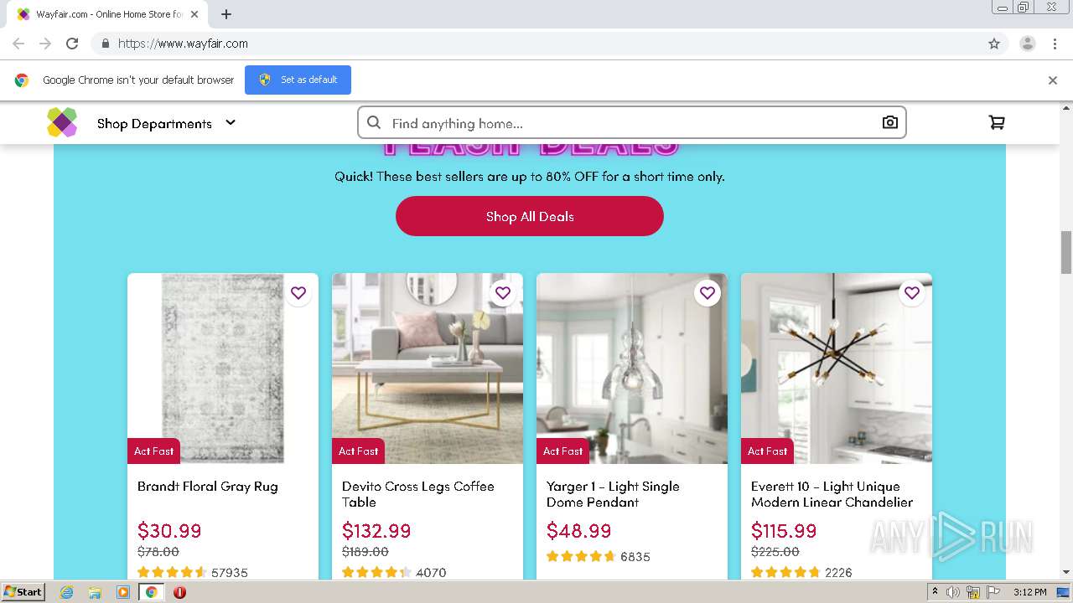Image resolution: width=1073 pixels, height=603 pixels.
Task: Show hidden tray icons arrow
Action: pyautogui.click(x=935, y=592)
